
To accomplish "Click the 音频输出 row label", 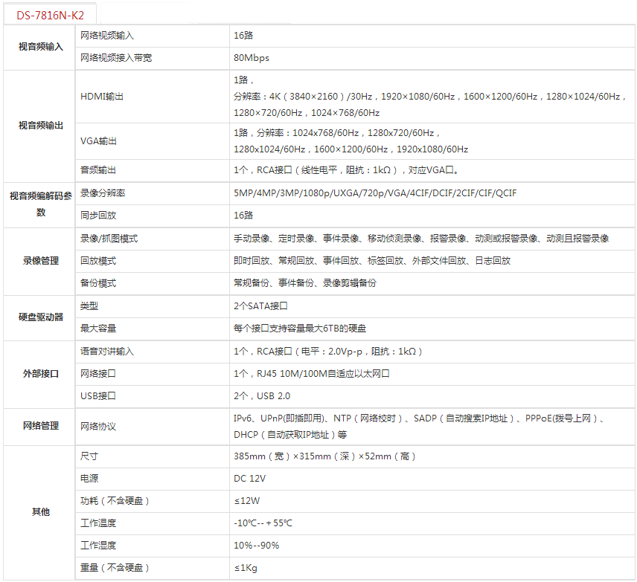I will [x=98, y=170].
